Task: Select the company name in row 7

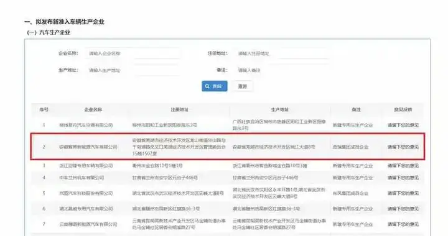Action: click(x=88, y=224)
